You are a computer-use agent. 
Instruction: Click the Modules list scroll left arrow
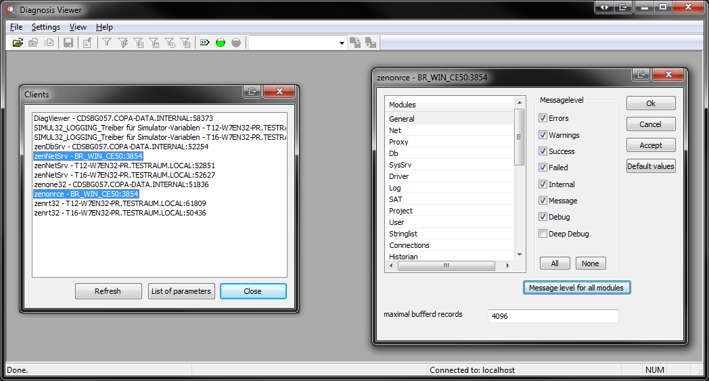pyautogui.click(x=391, y=266)
